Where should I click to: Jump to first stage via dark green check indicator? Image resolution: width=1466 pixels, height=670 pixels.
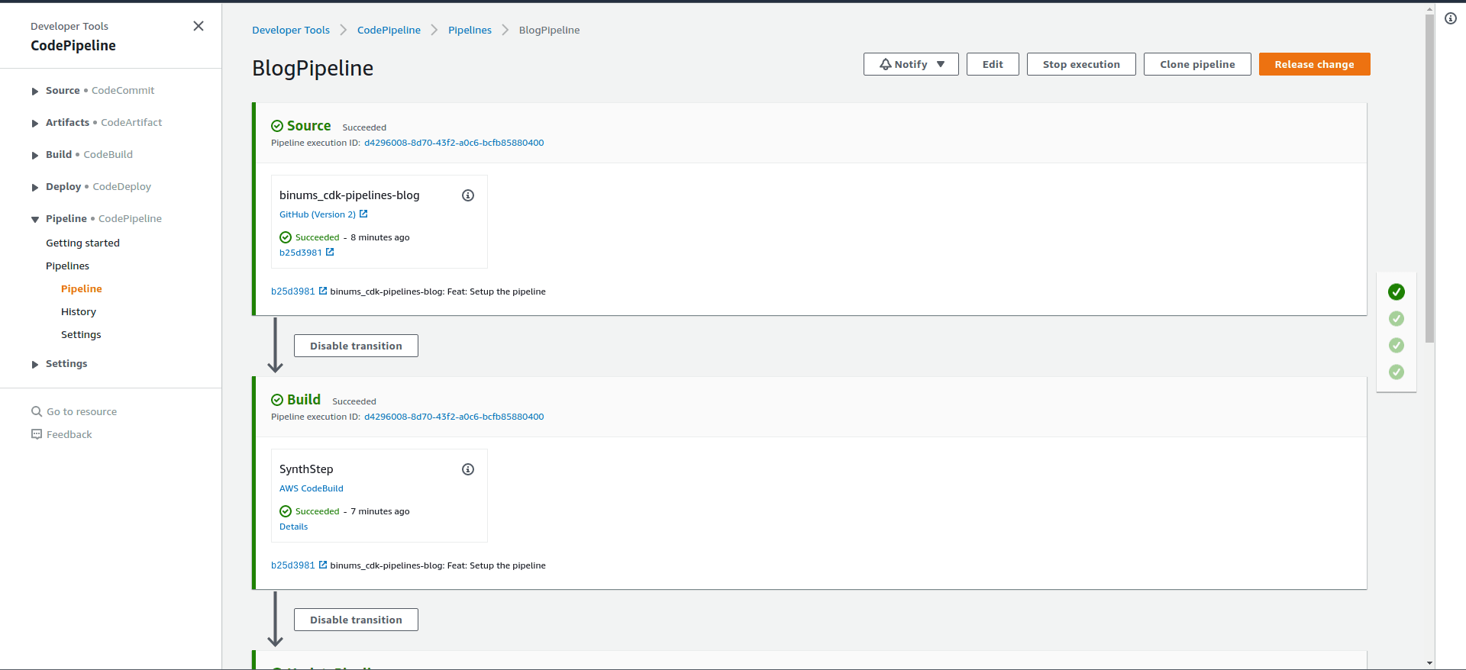click(x=1397, y=292)
